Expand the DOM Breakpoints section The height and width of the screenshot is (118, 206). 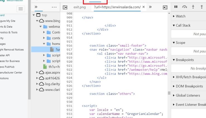tap(189, 86)
